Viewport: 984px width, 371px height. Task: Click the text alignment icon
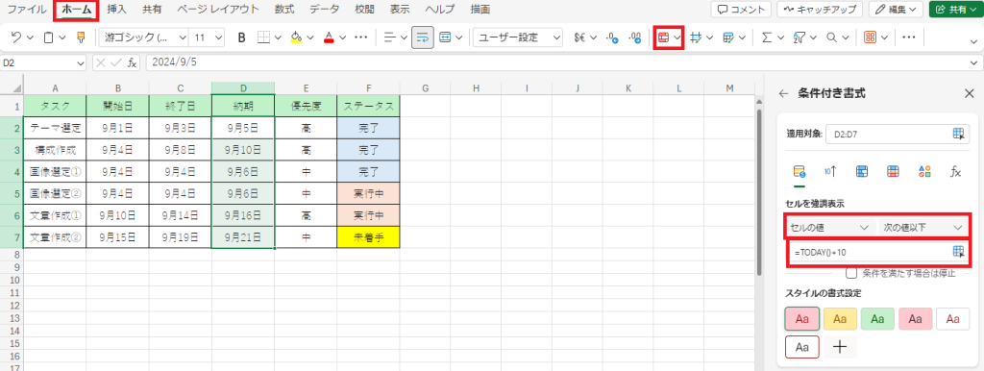[390, 37]
